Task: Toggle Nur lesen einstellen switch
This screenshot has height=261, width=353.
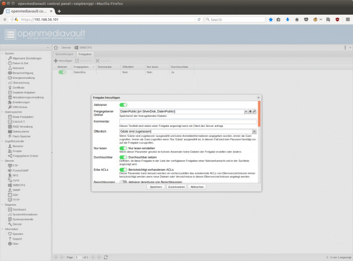Action: tap(123, 148)
